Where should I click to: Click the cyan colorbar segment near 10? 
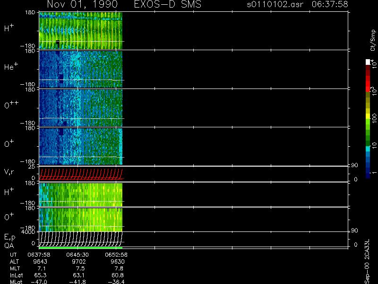click(368, 149)
